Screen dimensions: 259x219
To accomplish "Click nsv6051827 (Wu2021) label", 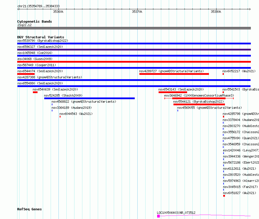I will click(x=240, y=193).
